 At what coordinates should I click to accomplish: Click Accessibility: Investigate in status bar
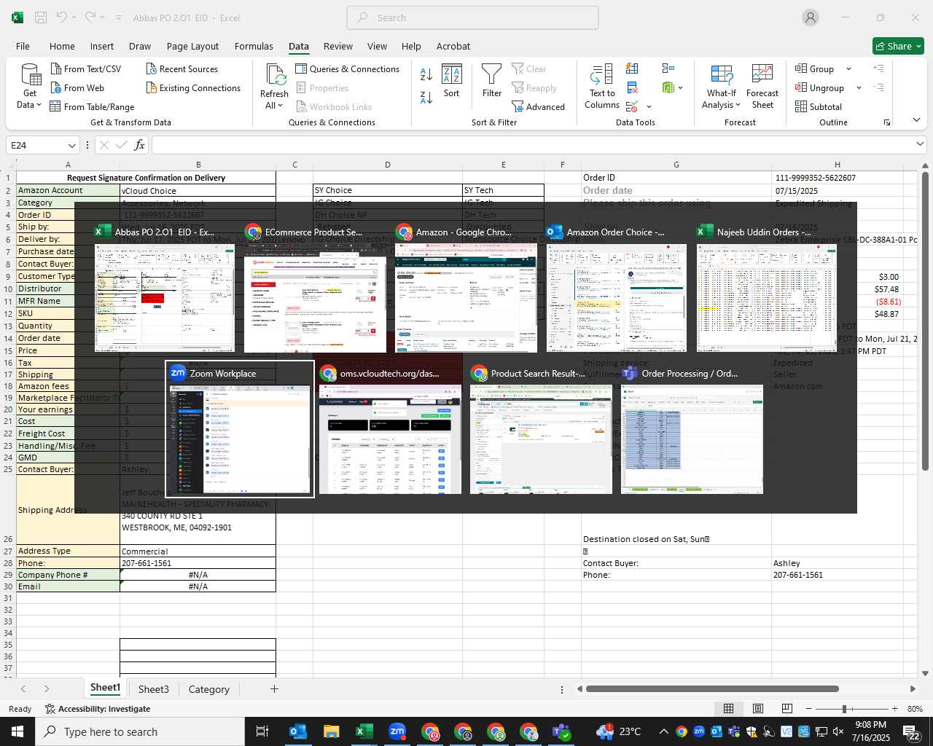(98, 709)
